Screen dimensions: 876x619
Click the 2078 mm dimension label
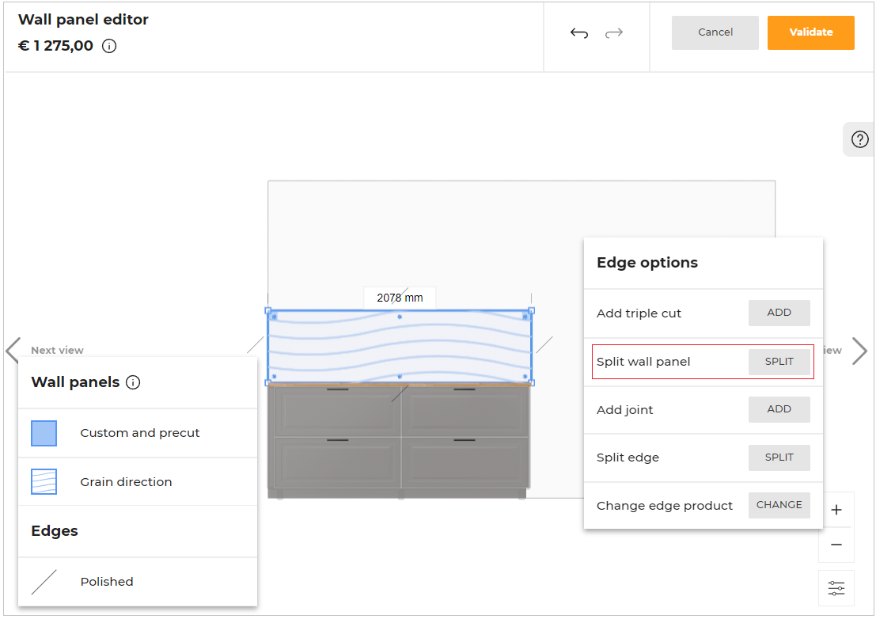point(400,298)
